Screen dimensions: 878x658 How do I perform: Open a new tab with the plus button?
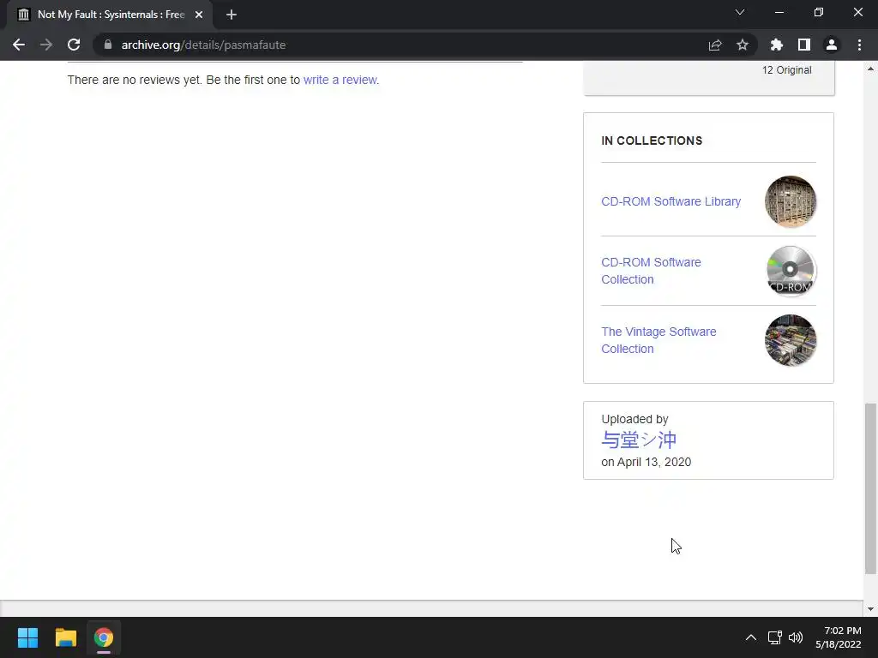232,15
